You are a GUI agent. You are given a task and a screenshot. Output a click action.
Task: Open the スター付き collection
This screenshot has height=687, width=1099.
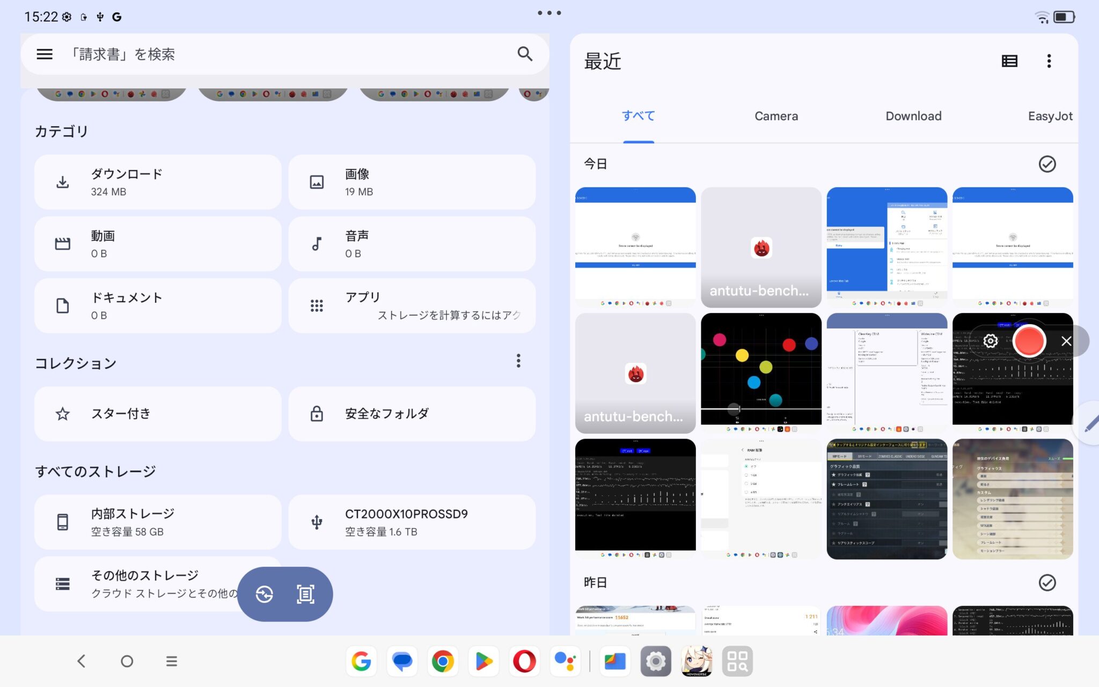coord(157,413)
